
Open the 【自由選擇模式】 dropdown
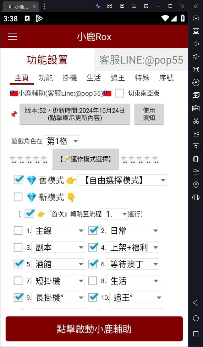[121, 180]
